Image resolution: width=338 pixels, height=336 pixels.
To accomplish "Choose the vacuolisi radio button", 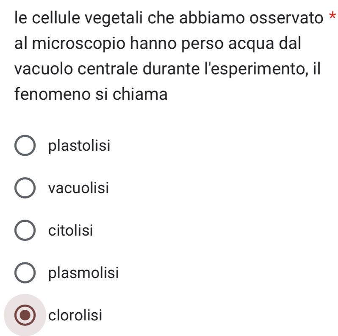I will pyautogui.click(x=25, y=188).
